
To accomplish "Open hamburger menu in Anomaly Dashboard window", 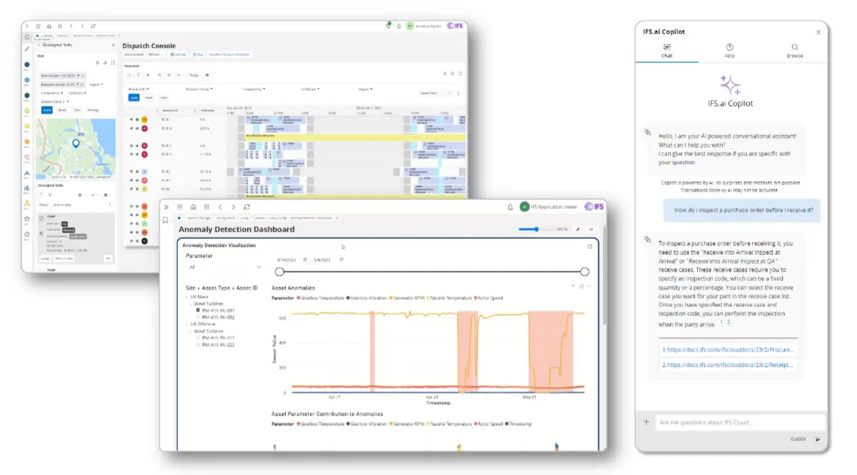I will point(179,207).
